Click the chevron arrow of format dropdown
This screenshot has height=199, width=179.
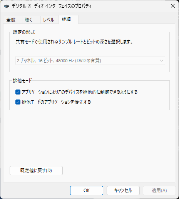coord(162,61)
